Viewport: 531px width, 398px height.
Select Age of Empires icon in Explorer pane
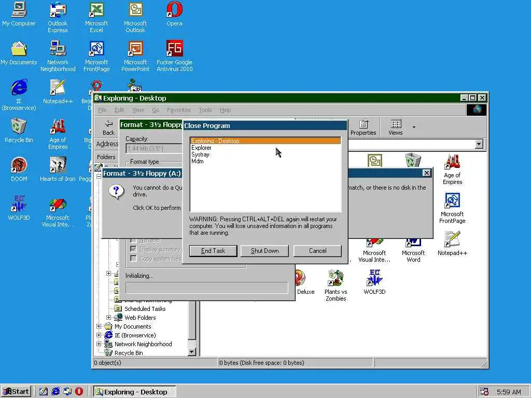452,169
